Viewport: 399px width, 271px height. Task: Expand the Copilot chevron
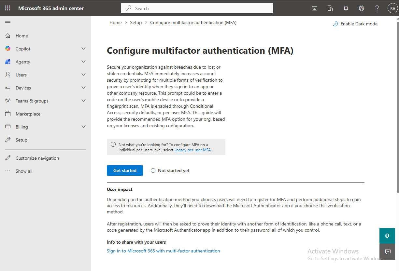(83, 48)
